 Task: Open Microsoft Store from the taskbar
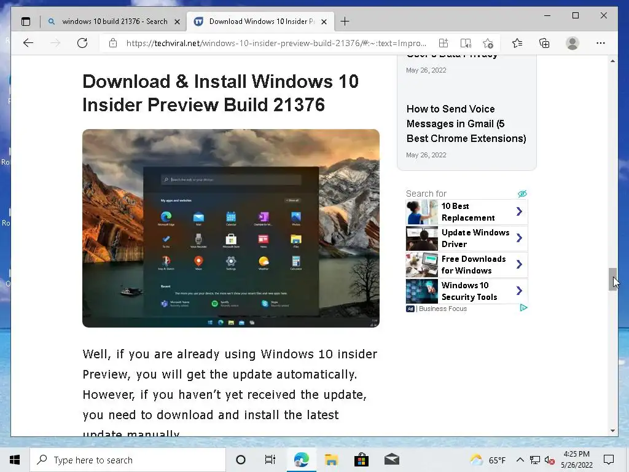coord(361,460)
